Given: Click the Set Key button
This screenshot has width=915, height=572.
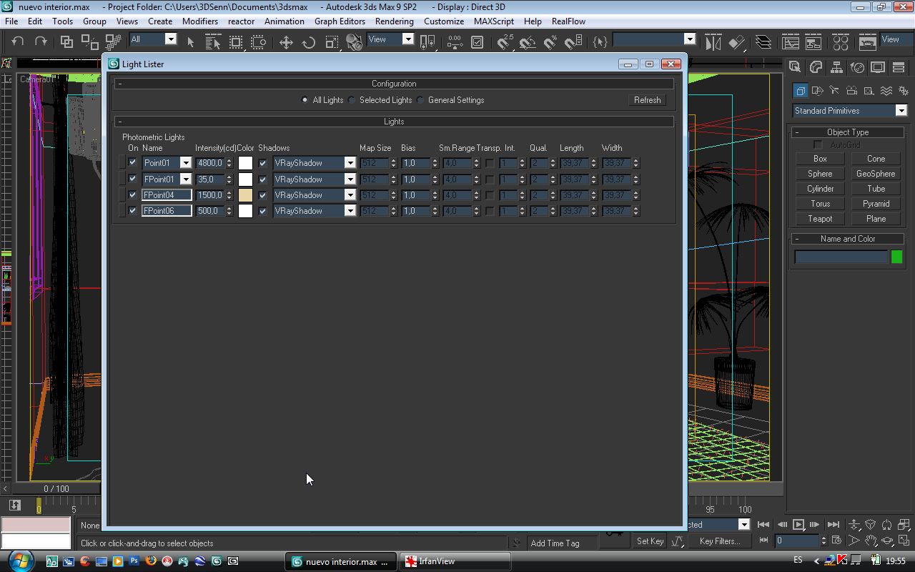Looking at the screenshot, I should (x=650, y=541).
